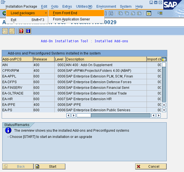This screenshot has height=172, width=184.
Task: Click the SAP window menu icon top-left
Action: [3, 2]
